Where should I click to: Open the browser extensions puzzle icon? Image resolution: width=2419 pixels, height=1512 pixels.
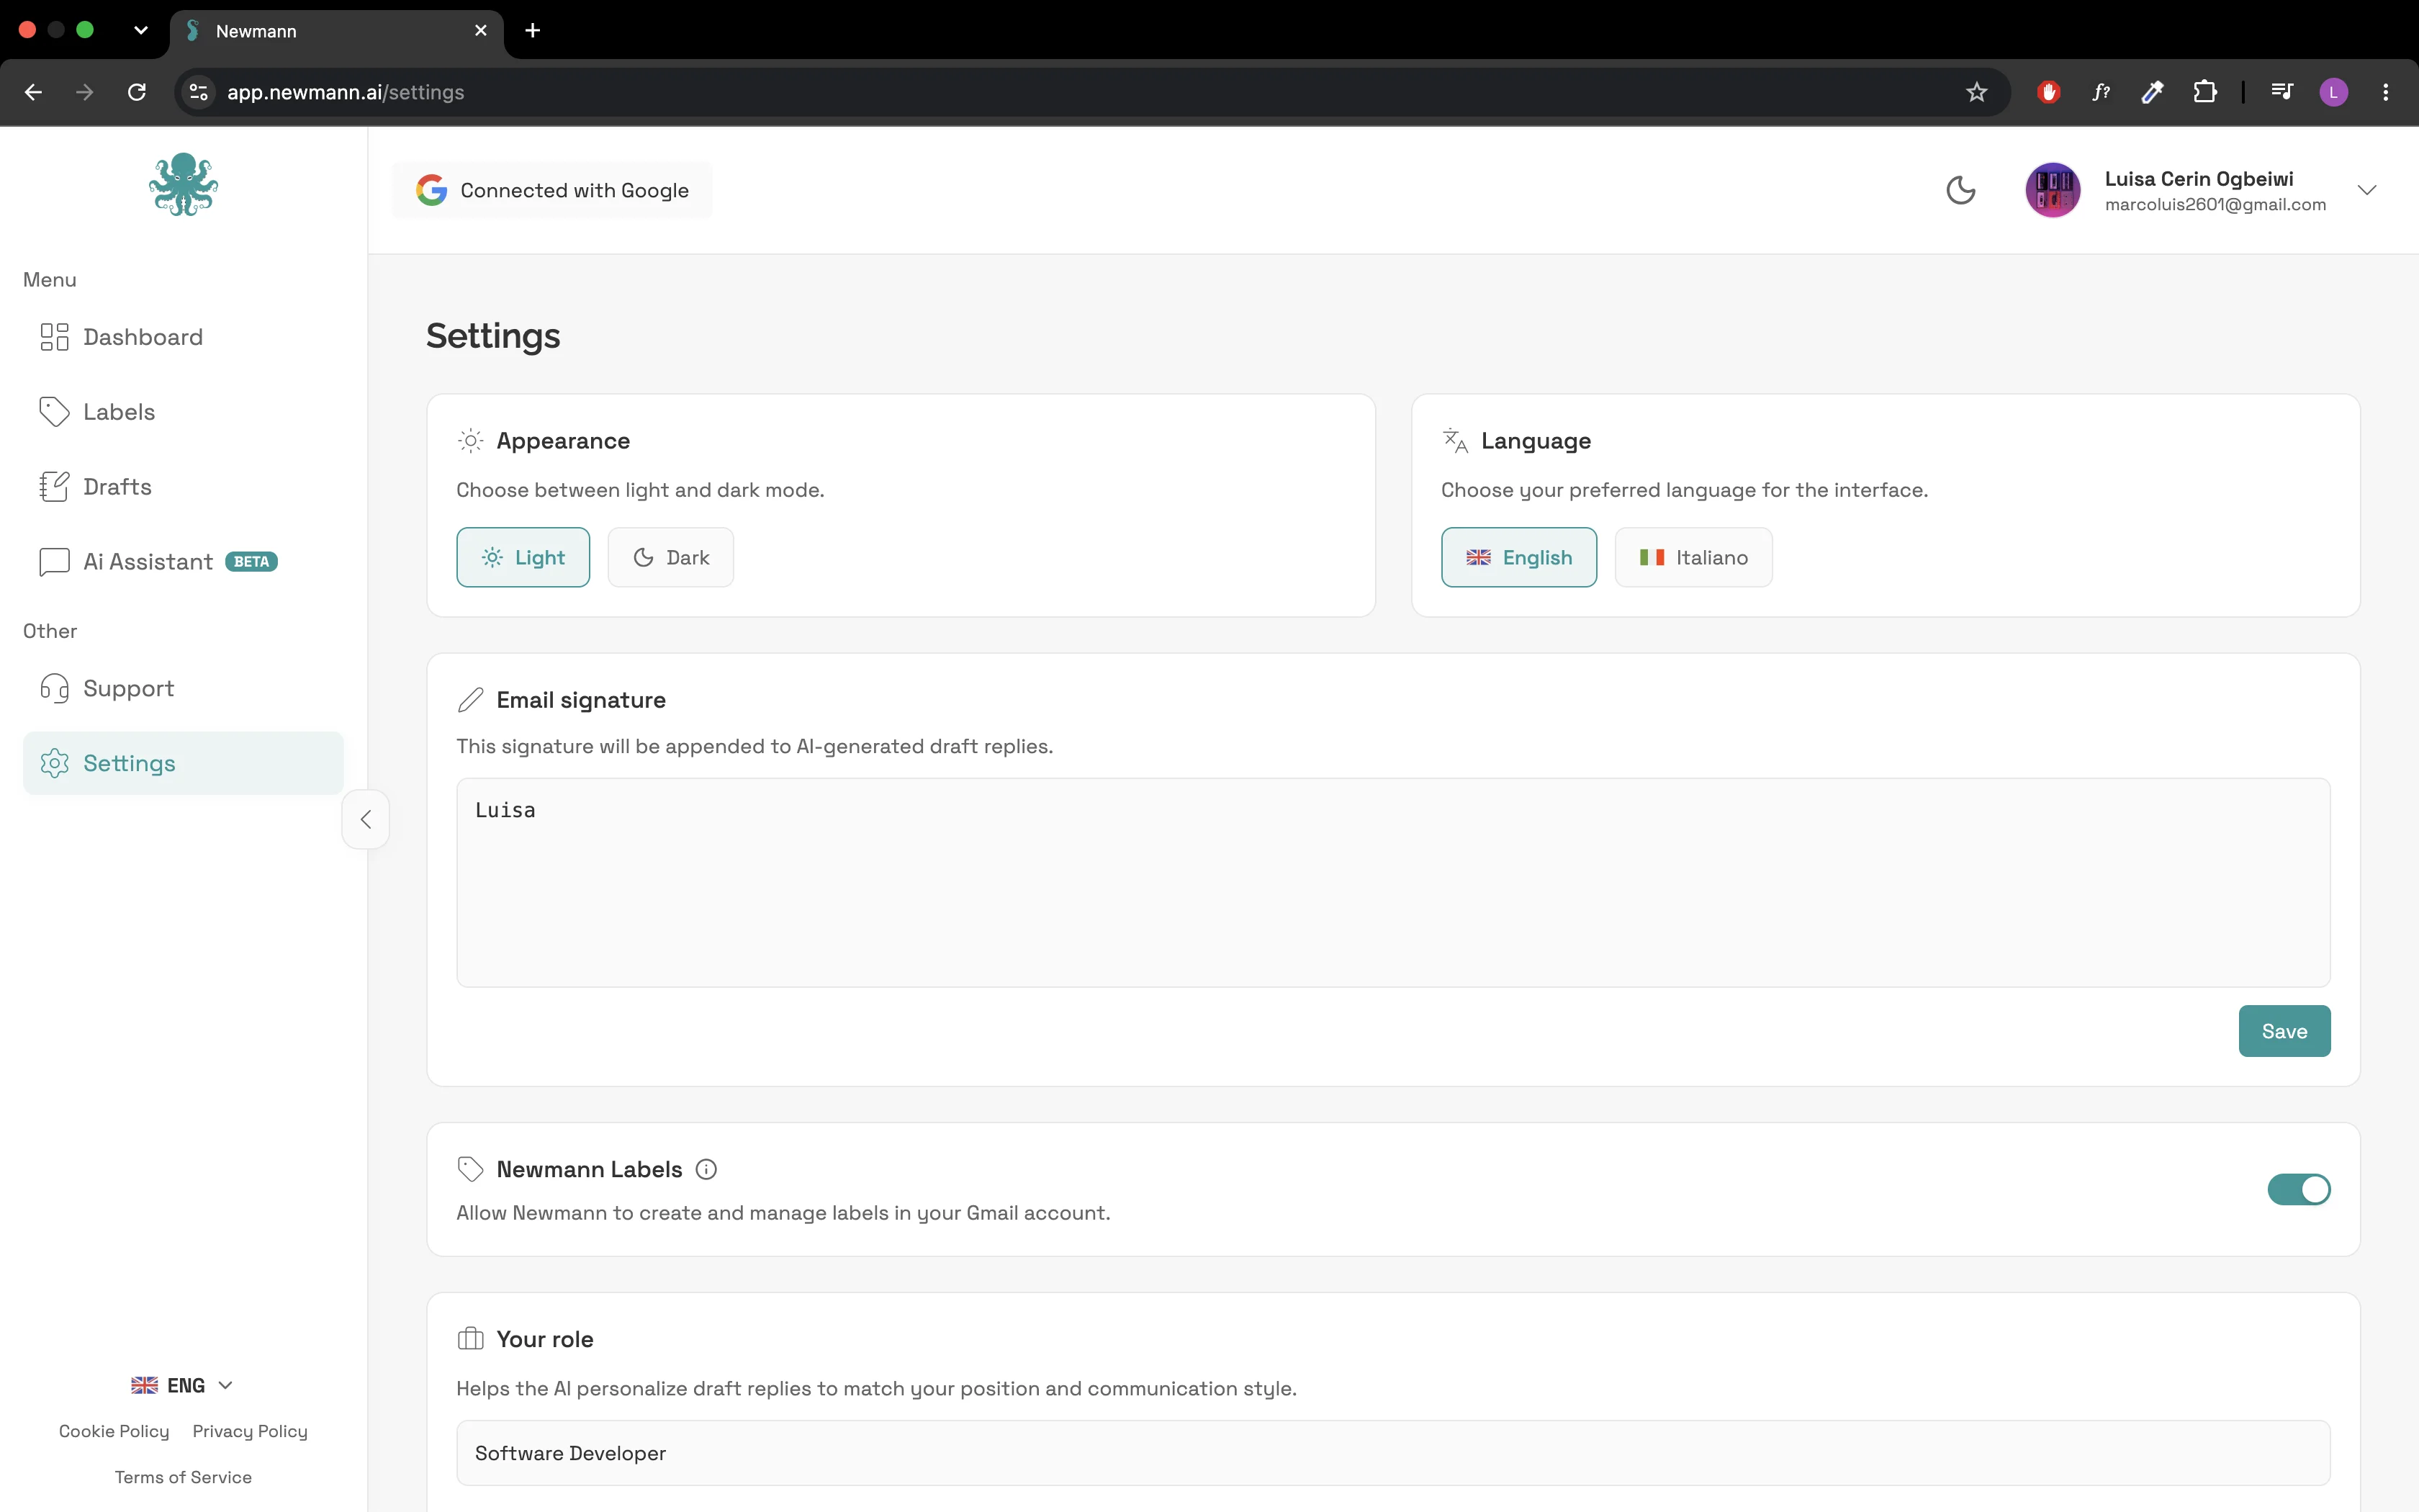point(2204,92)
